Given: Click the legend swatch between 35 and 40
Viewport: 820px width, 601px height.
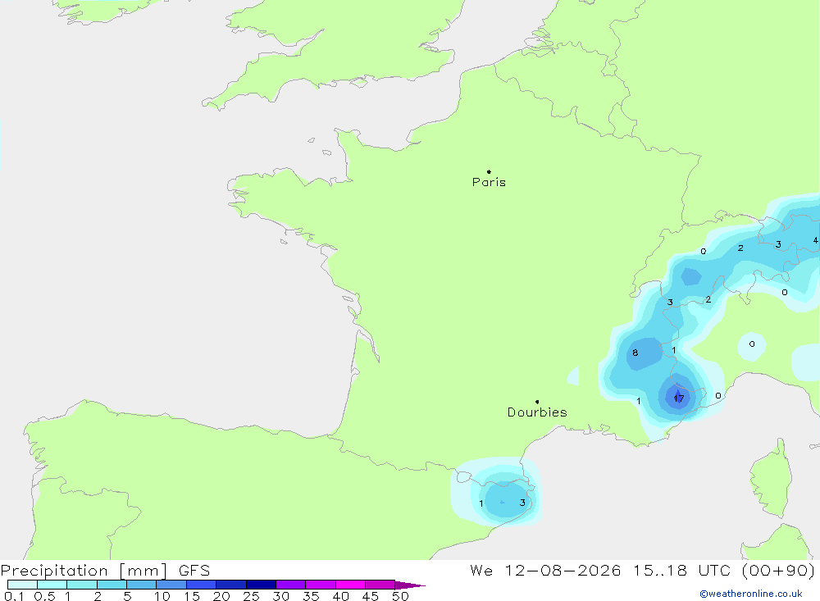Looking at the screenshot, I should (x=321, y=585).
